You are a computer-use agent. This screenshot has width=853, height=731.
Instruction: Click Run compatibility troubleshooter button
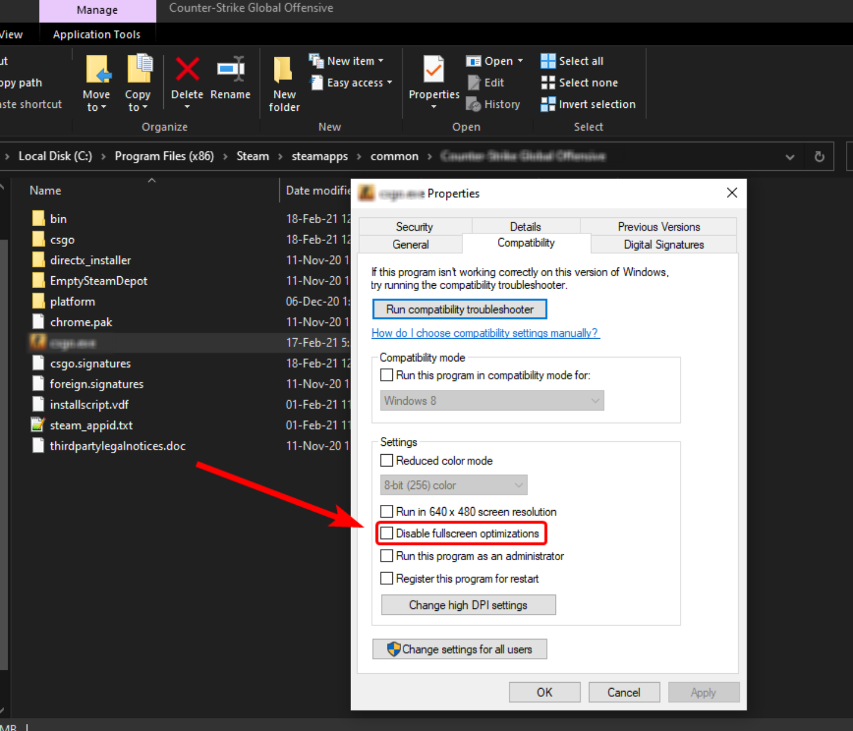click(x=459, y=309)
